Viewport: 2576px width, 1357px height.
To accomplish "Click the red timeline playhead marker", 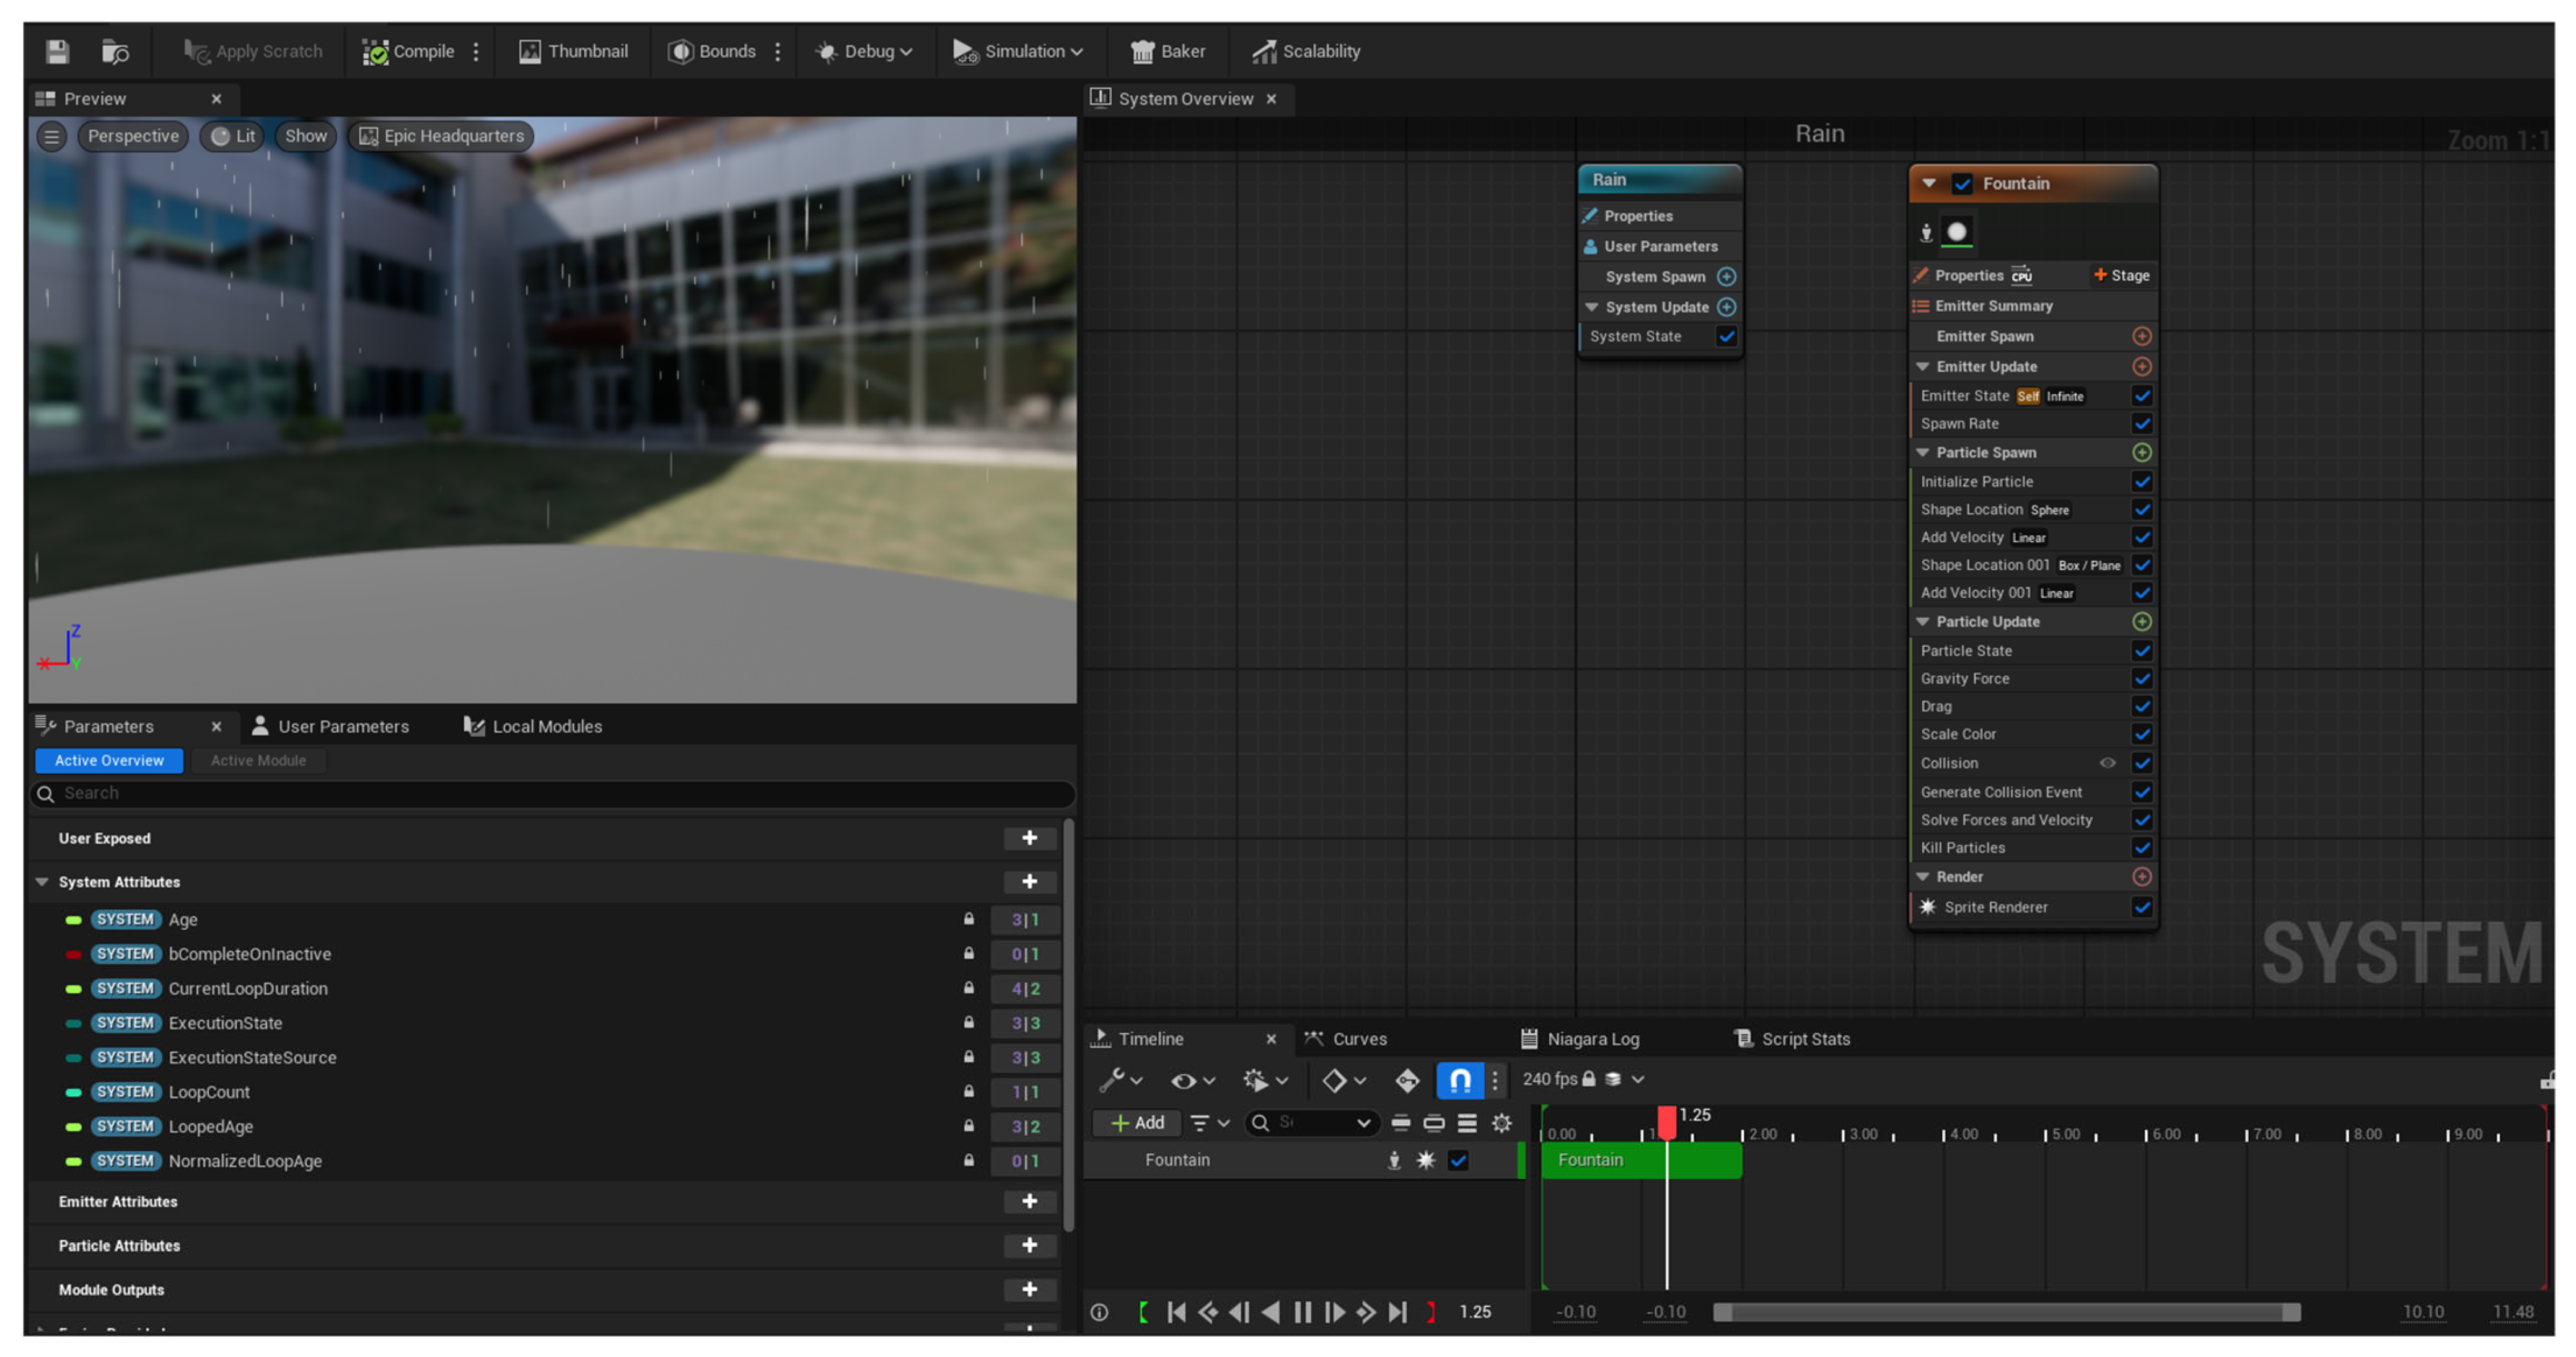I will coord(1666,1122).
